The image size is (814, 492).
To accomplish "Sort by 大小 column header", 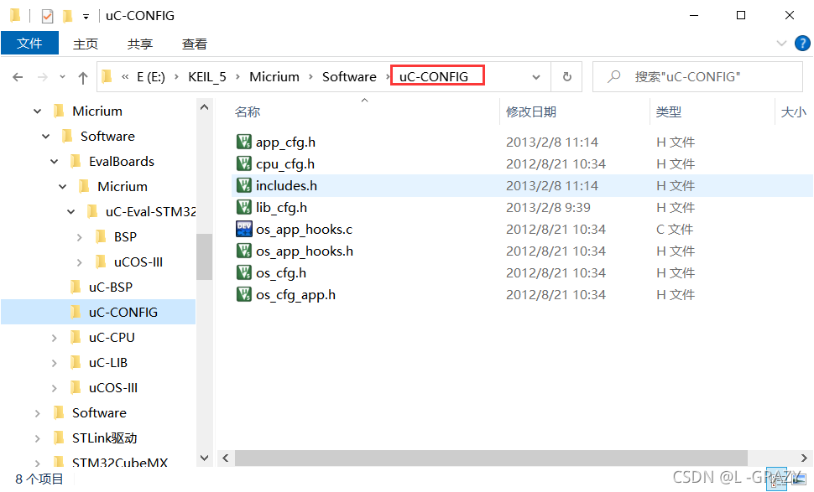I will [794, 112].
